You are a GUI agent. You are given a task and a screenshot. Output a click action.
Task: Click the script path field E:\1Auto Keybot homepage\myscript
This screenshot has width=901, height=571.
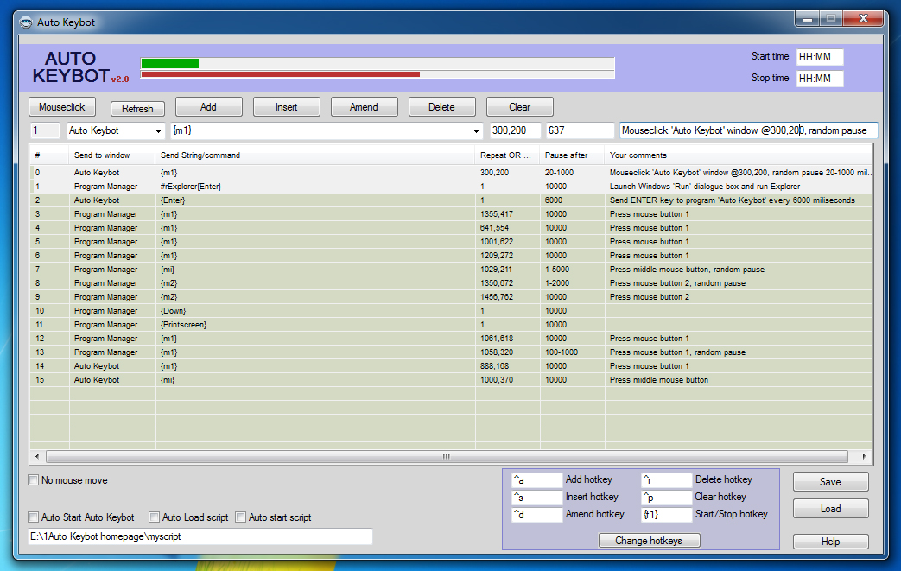(x=200, y=536)
